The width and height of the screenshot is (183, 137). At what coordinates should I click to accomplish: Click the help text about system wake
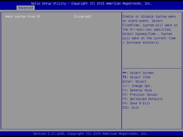[150, 29]
